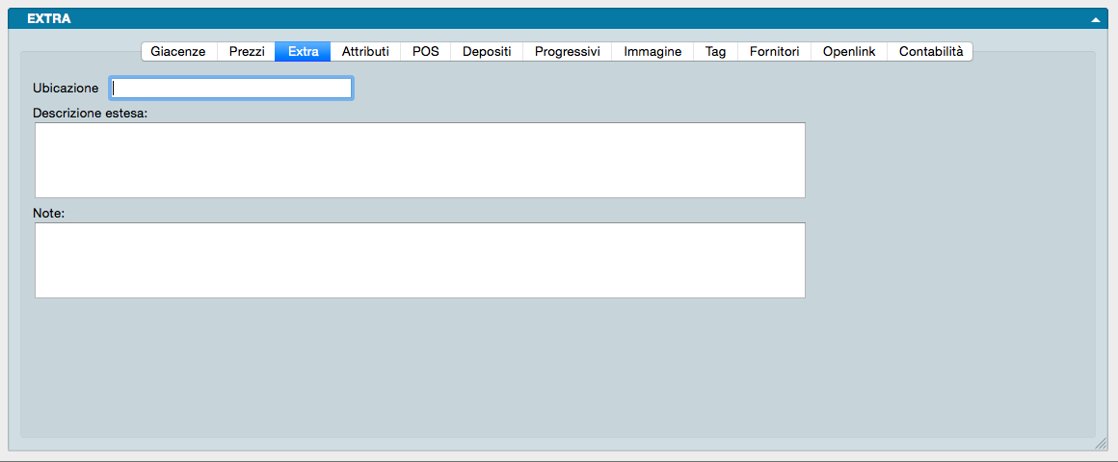Click the Descrizione estesa label
This screenshot has width=1118, height=462.
click(90, 113)
